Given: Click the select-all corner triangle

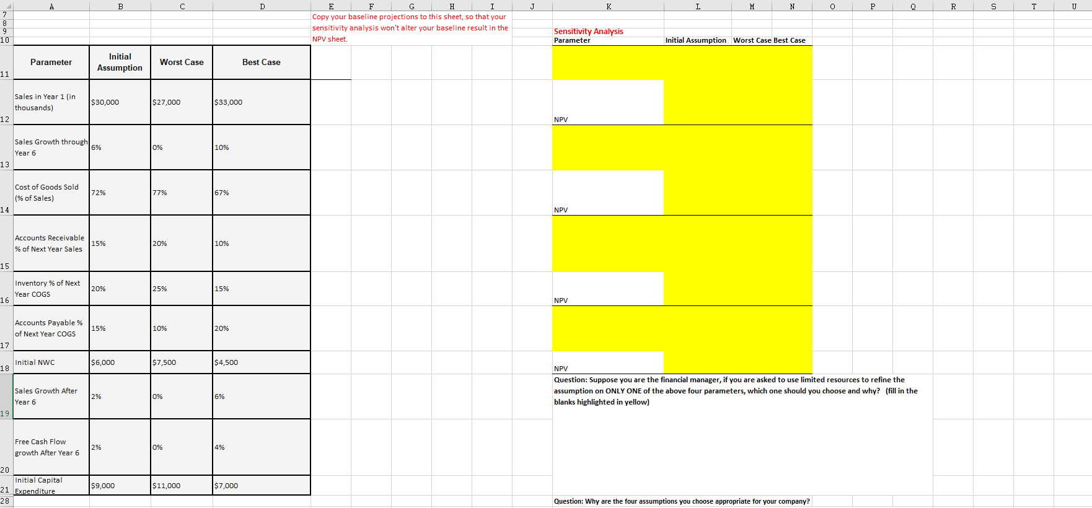Looking at the screenshot, I should coord(7,6).
